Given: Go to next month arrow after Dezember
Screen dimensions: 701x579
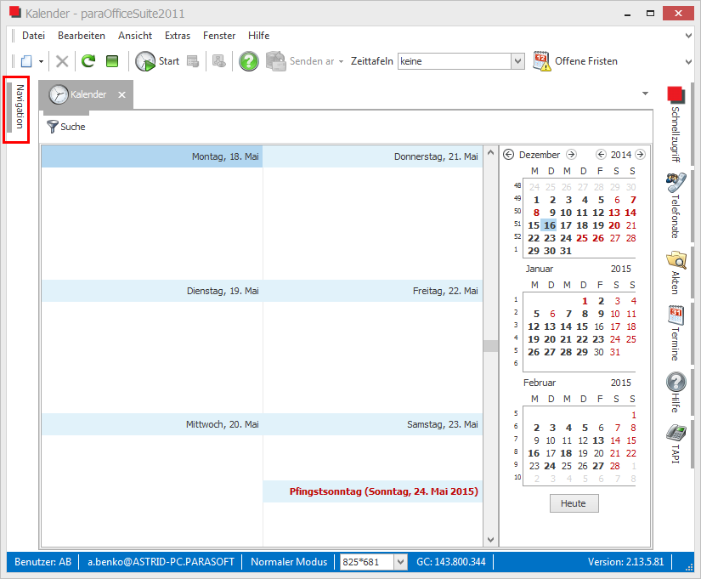Looking at the screenshot, I should coord(571,155).
